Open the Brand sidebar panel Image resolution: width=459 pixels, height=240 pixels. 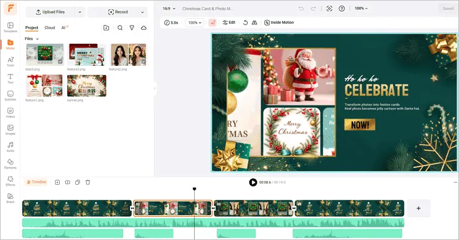[10, 198]
